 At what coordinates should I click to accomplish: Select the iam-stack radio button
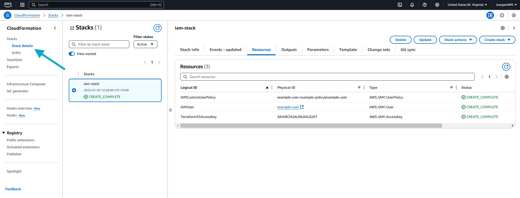74,90
